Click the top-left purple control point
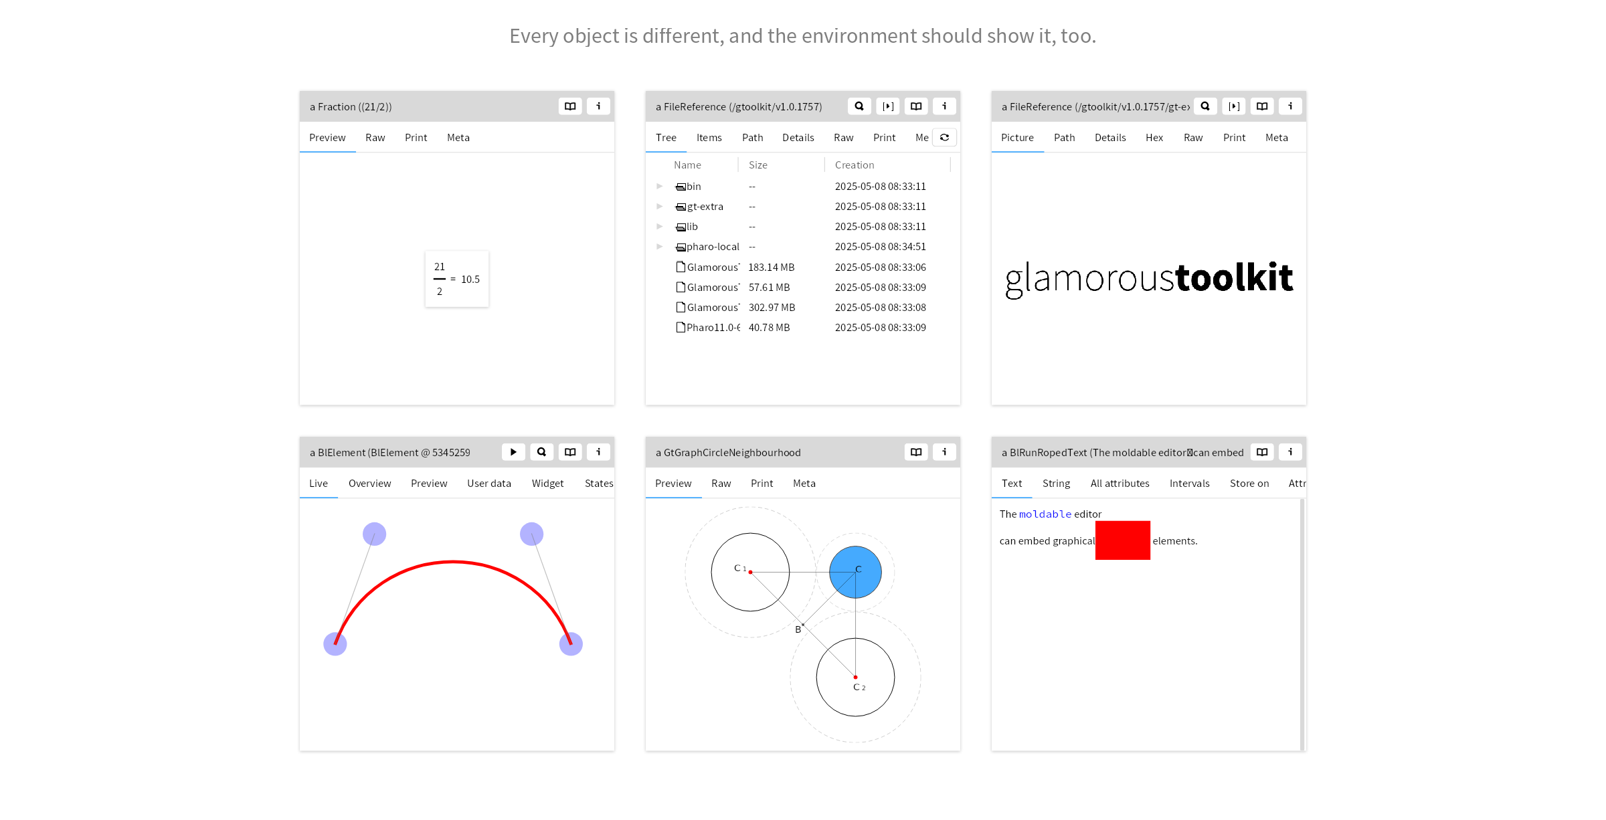Image resolution: width=1606 pixels, height=820 pixels. (374, 534)
